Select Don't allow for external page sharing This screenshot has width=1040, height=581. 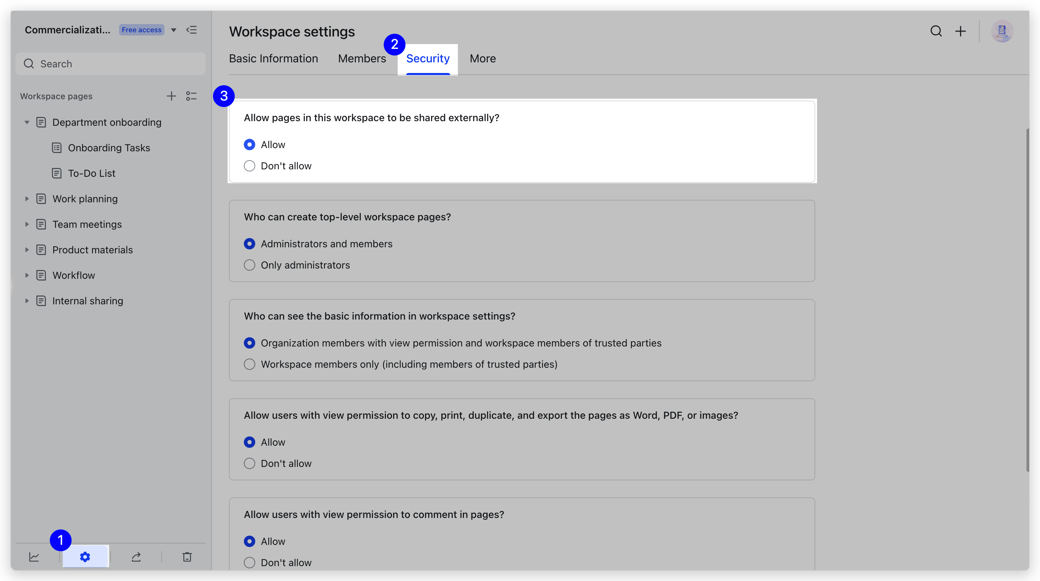[250, 166]
